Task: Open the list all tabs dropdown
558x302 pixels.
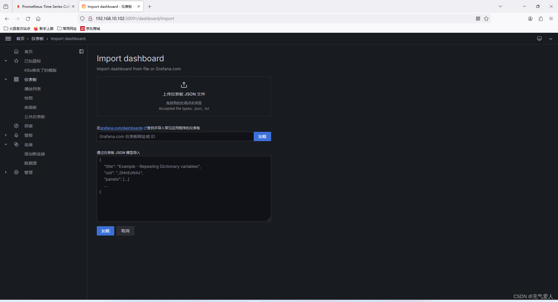Action: pyautogui.click(x=500, y=6)
